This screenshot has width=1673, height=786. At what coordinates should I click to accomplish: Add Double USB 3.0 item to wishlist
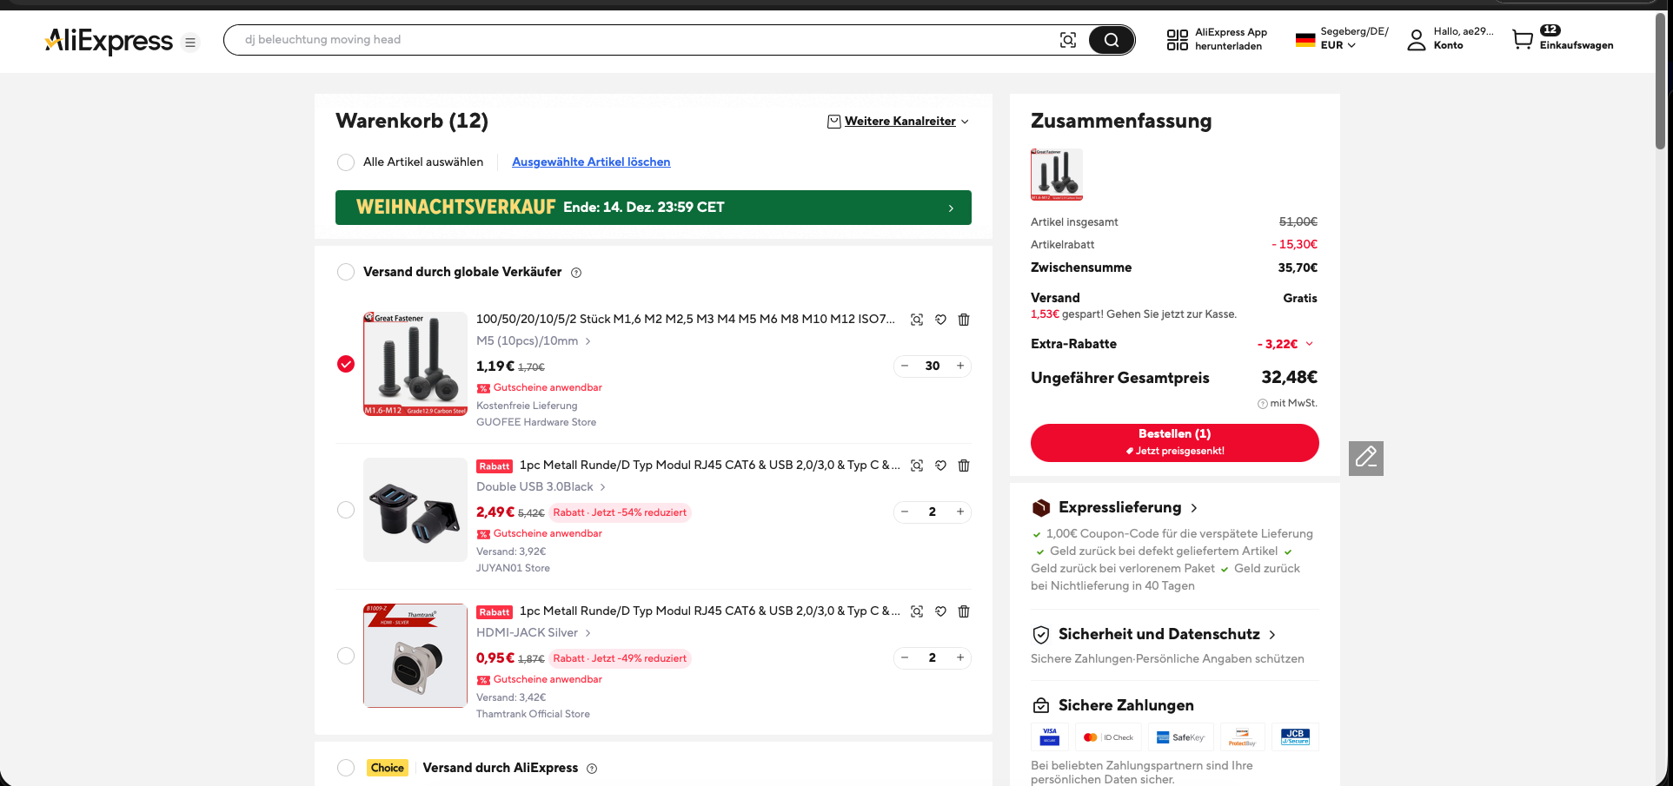[940, 466]
